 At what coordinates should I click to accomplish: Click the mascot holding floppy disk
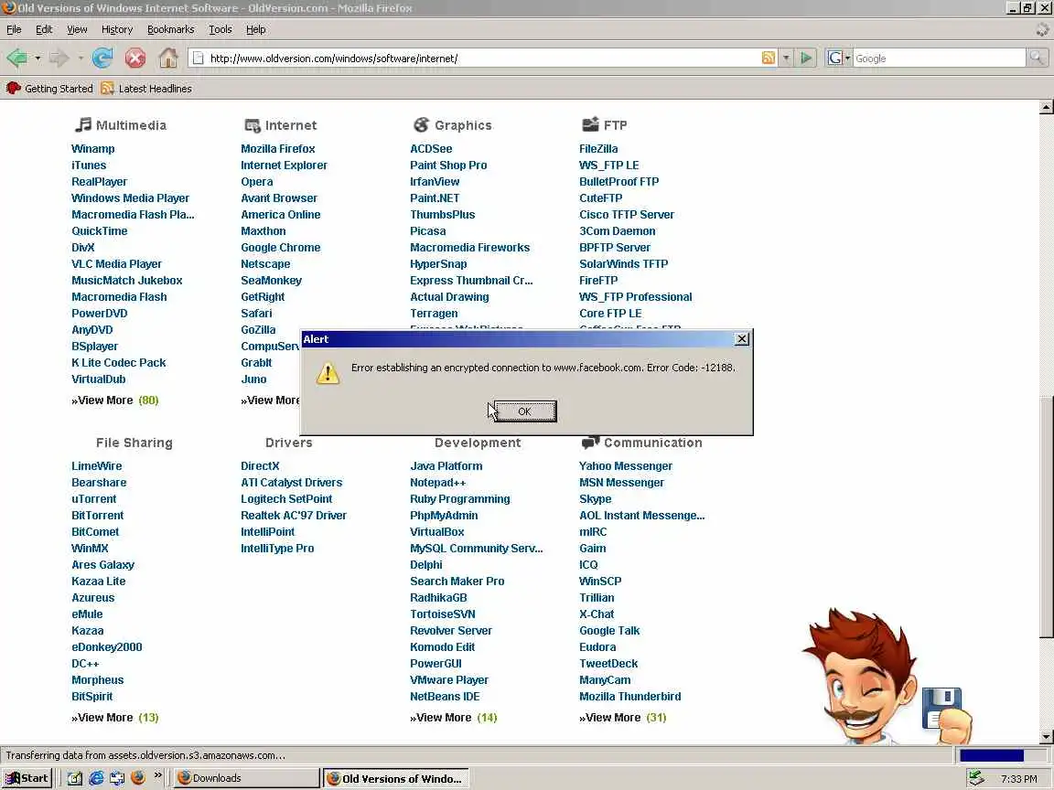click(886, 677)
